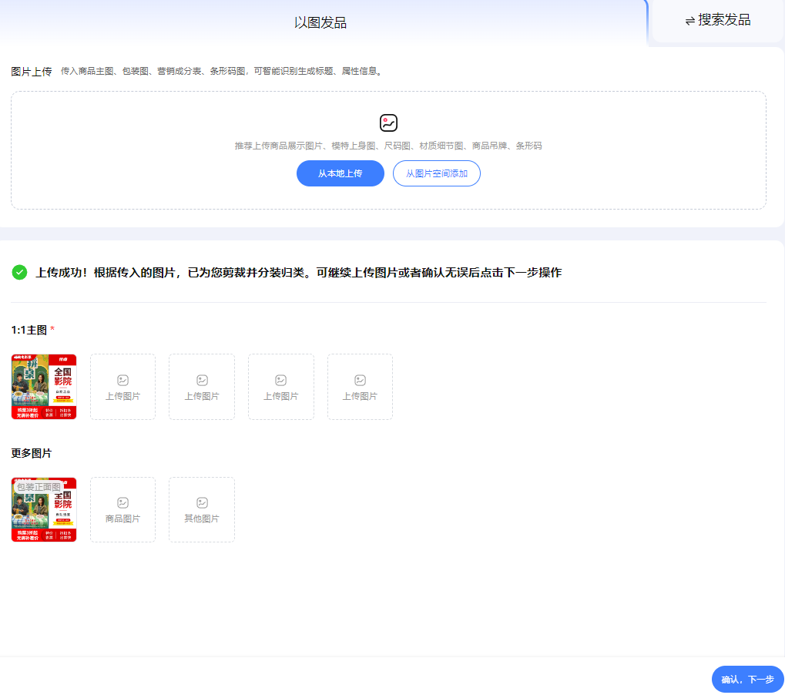Click the 确认,下一步 button
785x695 pixels.
tap(747, 680)
